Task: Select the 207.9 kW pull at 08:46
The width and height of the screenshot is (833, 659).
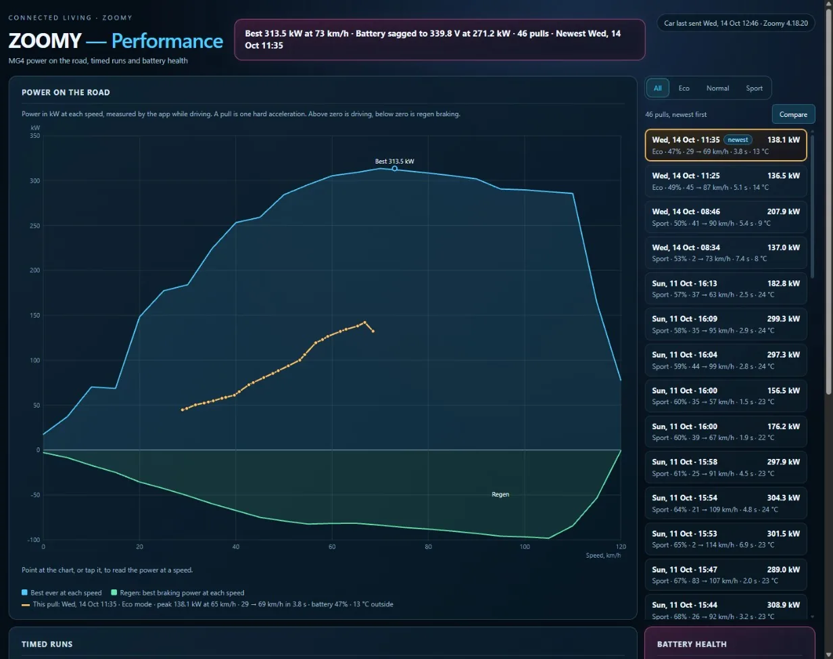Action: (725, 217)
